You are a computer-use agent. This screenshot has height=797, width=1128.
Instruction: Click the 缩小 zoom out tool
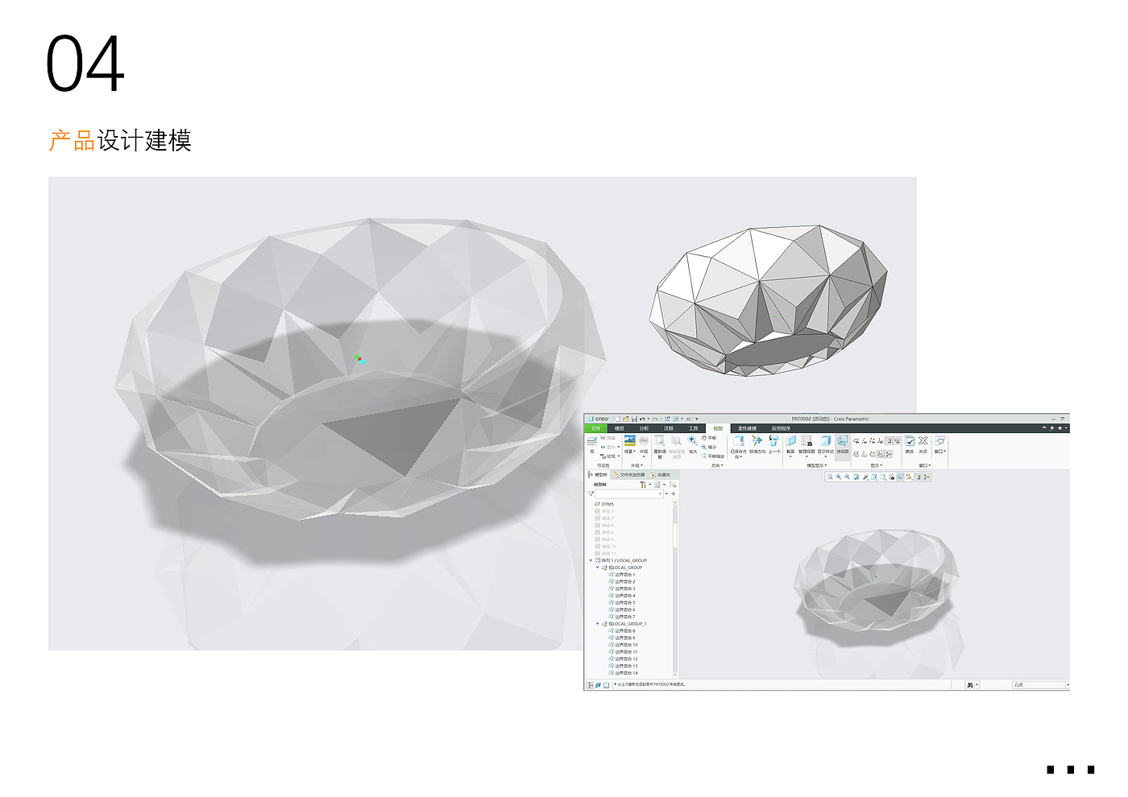[x=708, y=447]
